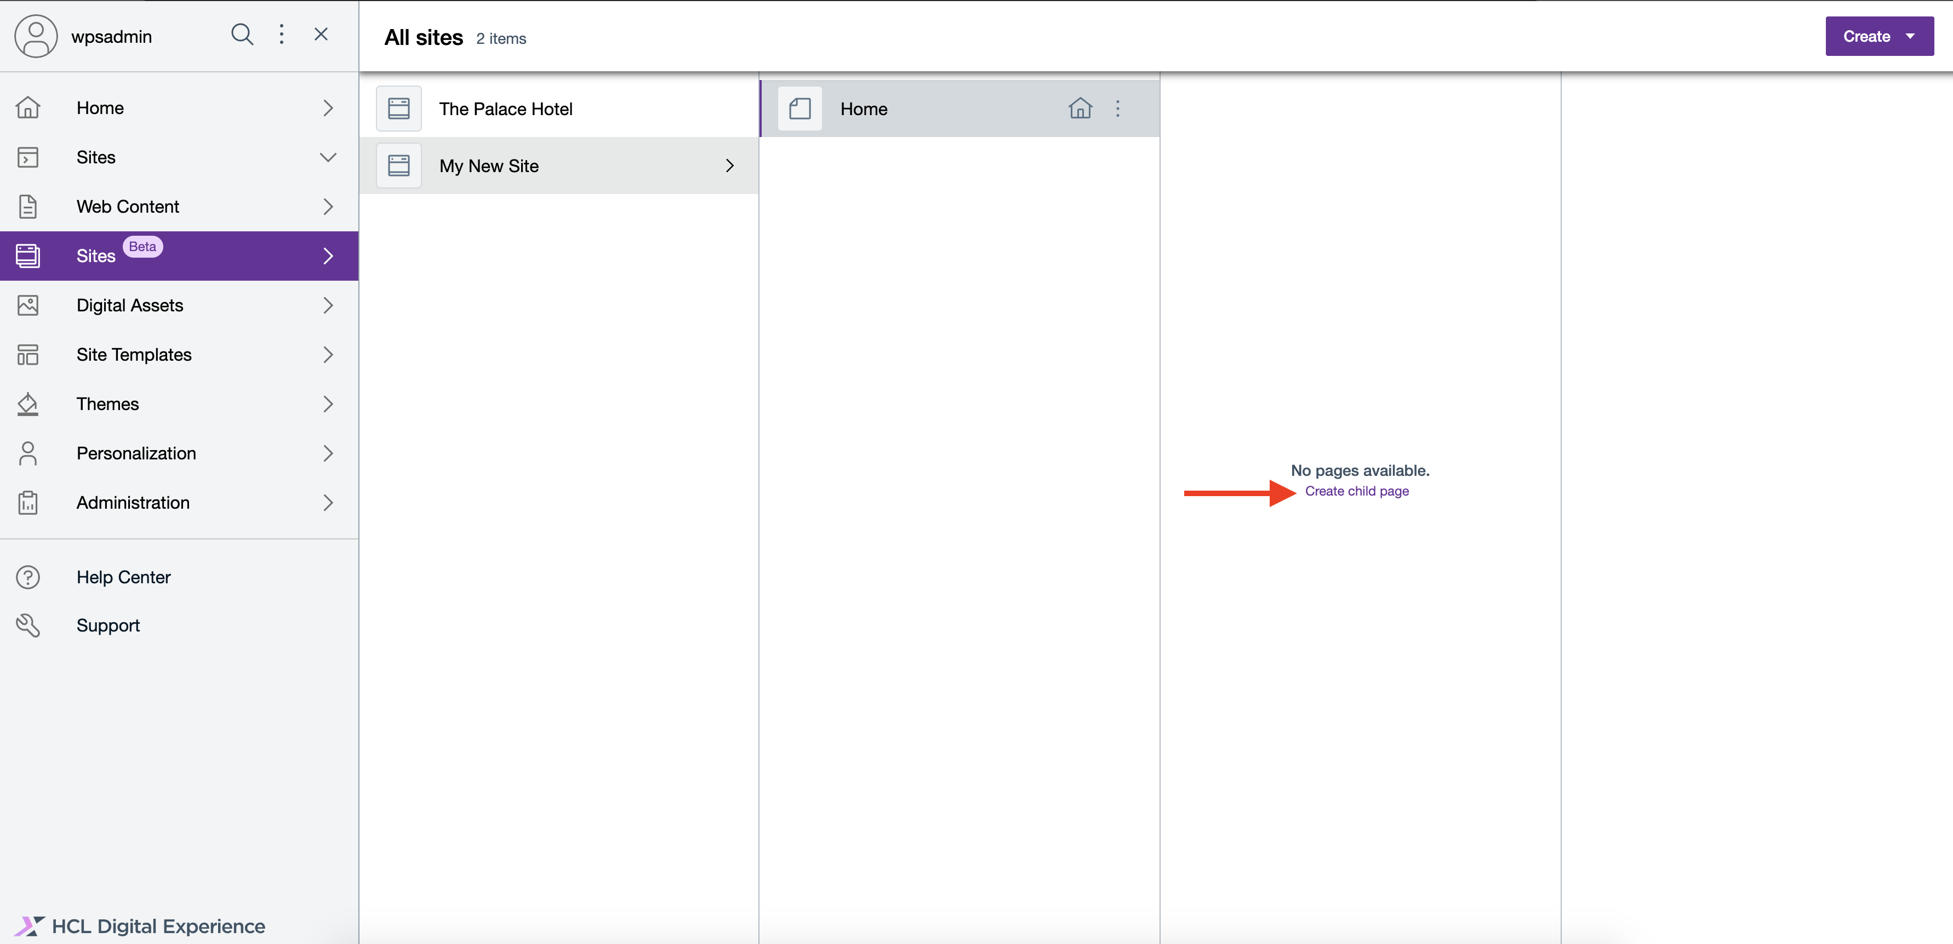Expand My New Site chevron

click(x=729, y=166)
